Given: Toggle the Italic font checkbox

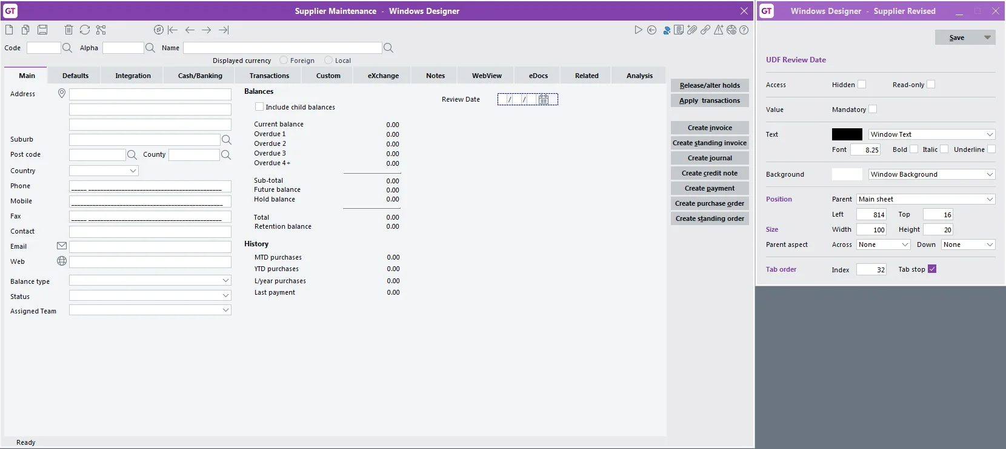Looking at the screenshot, I should point(944,149).
